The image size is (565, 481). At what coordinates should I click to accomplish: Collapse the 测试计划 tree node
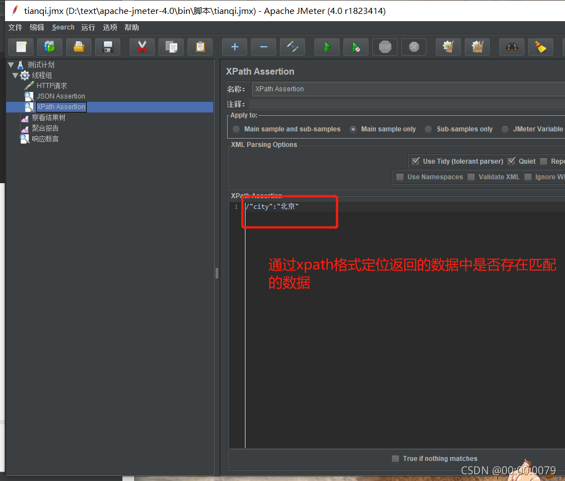pos(11,65)
